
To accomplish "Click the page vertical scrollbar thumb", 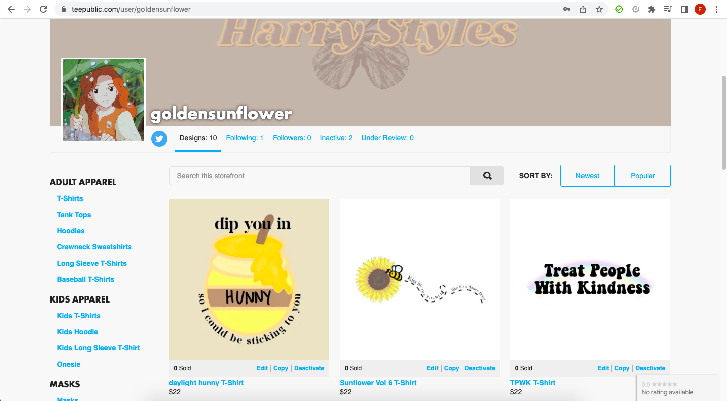I will click(x=723, y=122).
